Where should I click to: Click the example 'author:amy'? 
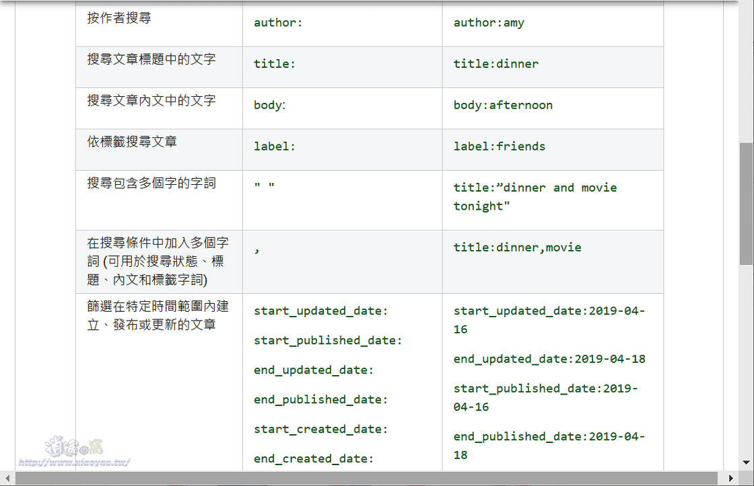(x=489, y=23)
